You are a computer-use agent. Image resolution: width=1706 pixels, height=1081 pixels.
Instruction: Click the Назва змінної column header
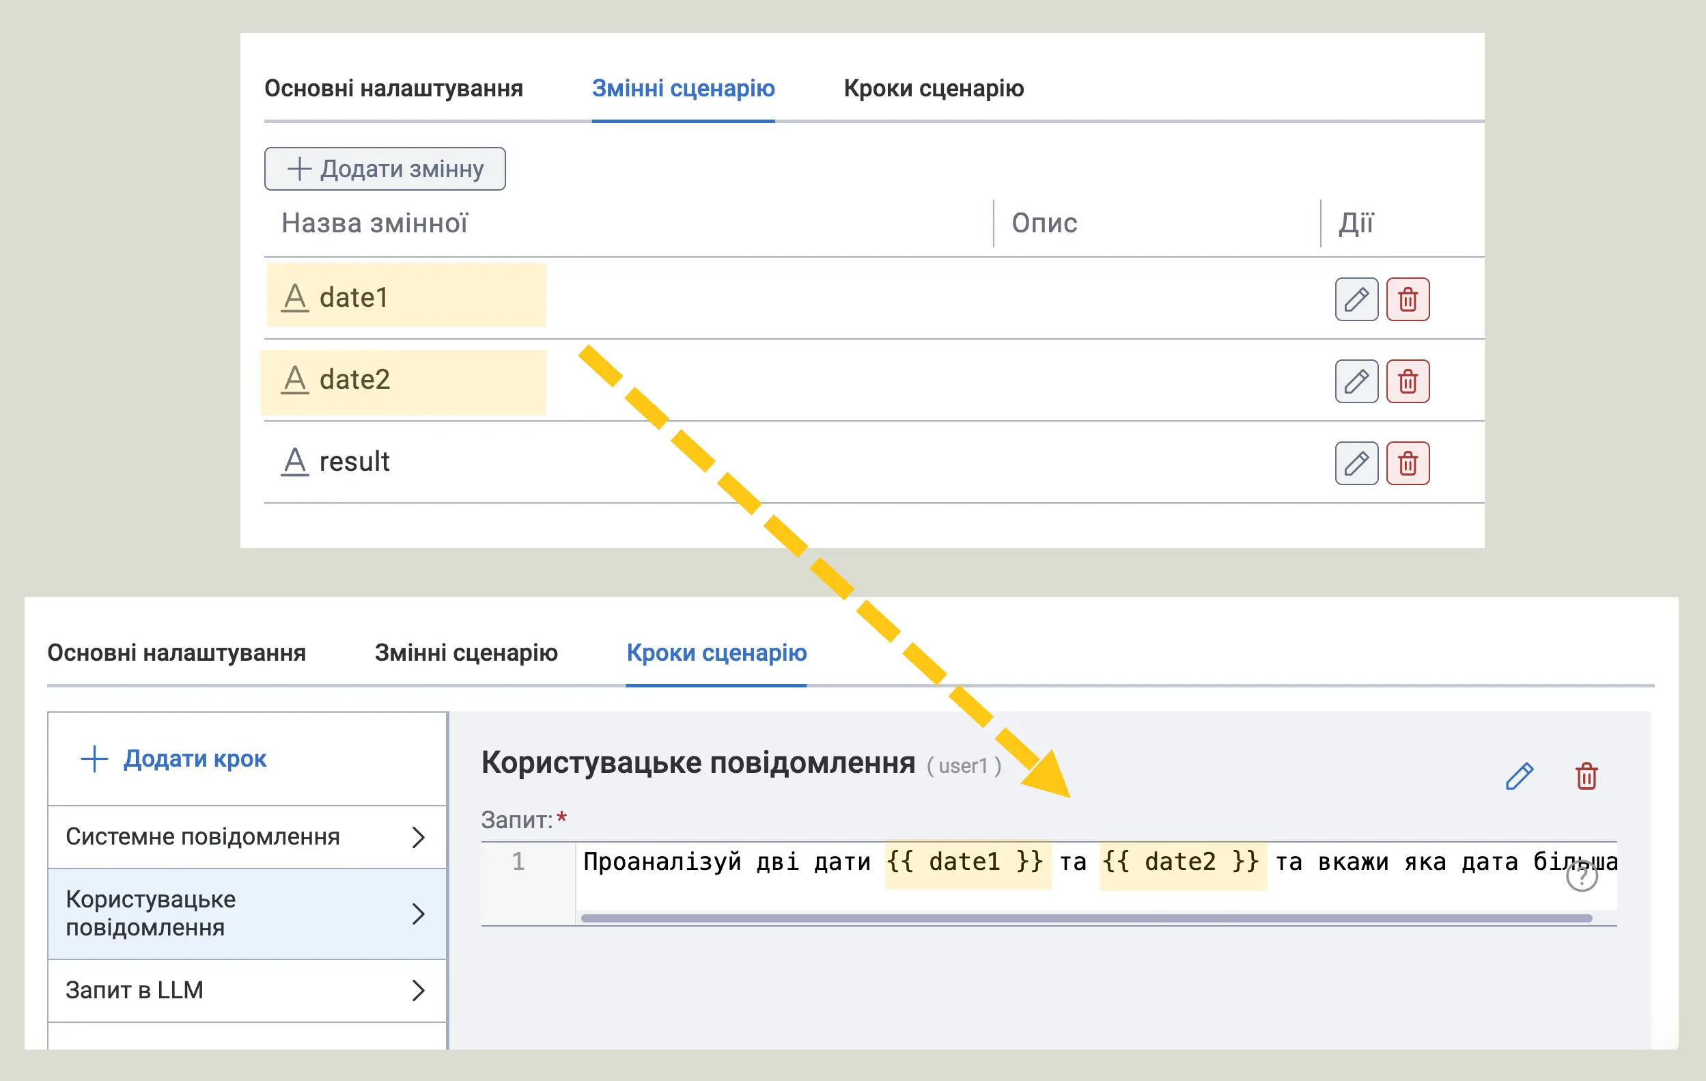coord(374,223)
